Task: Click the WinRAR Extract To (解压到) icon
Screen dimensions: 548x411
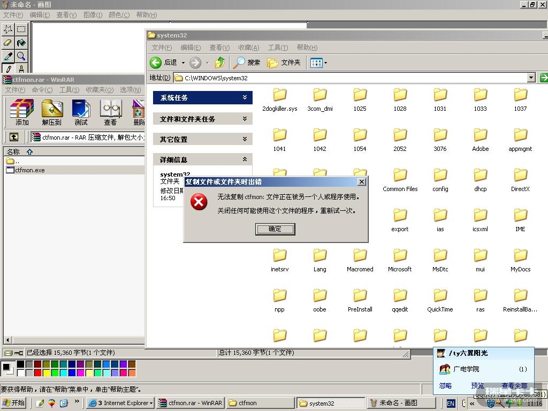Action: click(x=51, y=112)
